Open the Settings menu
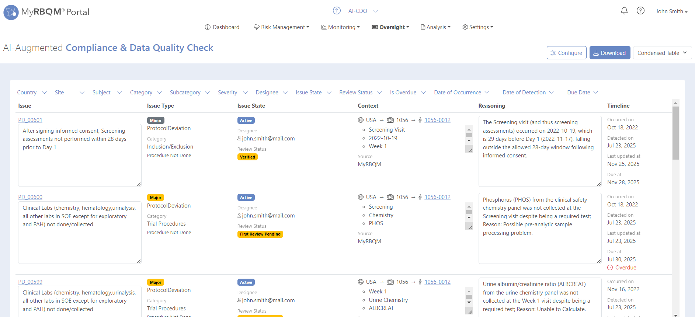 tap(477, 27)
